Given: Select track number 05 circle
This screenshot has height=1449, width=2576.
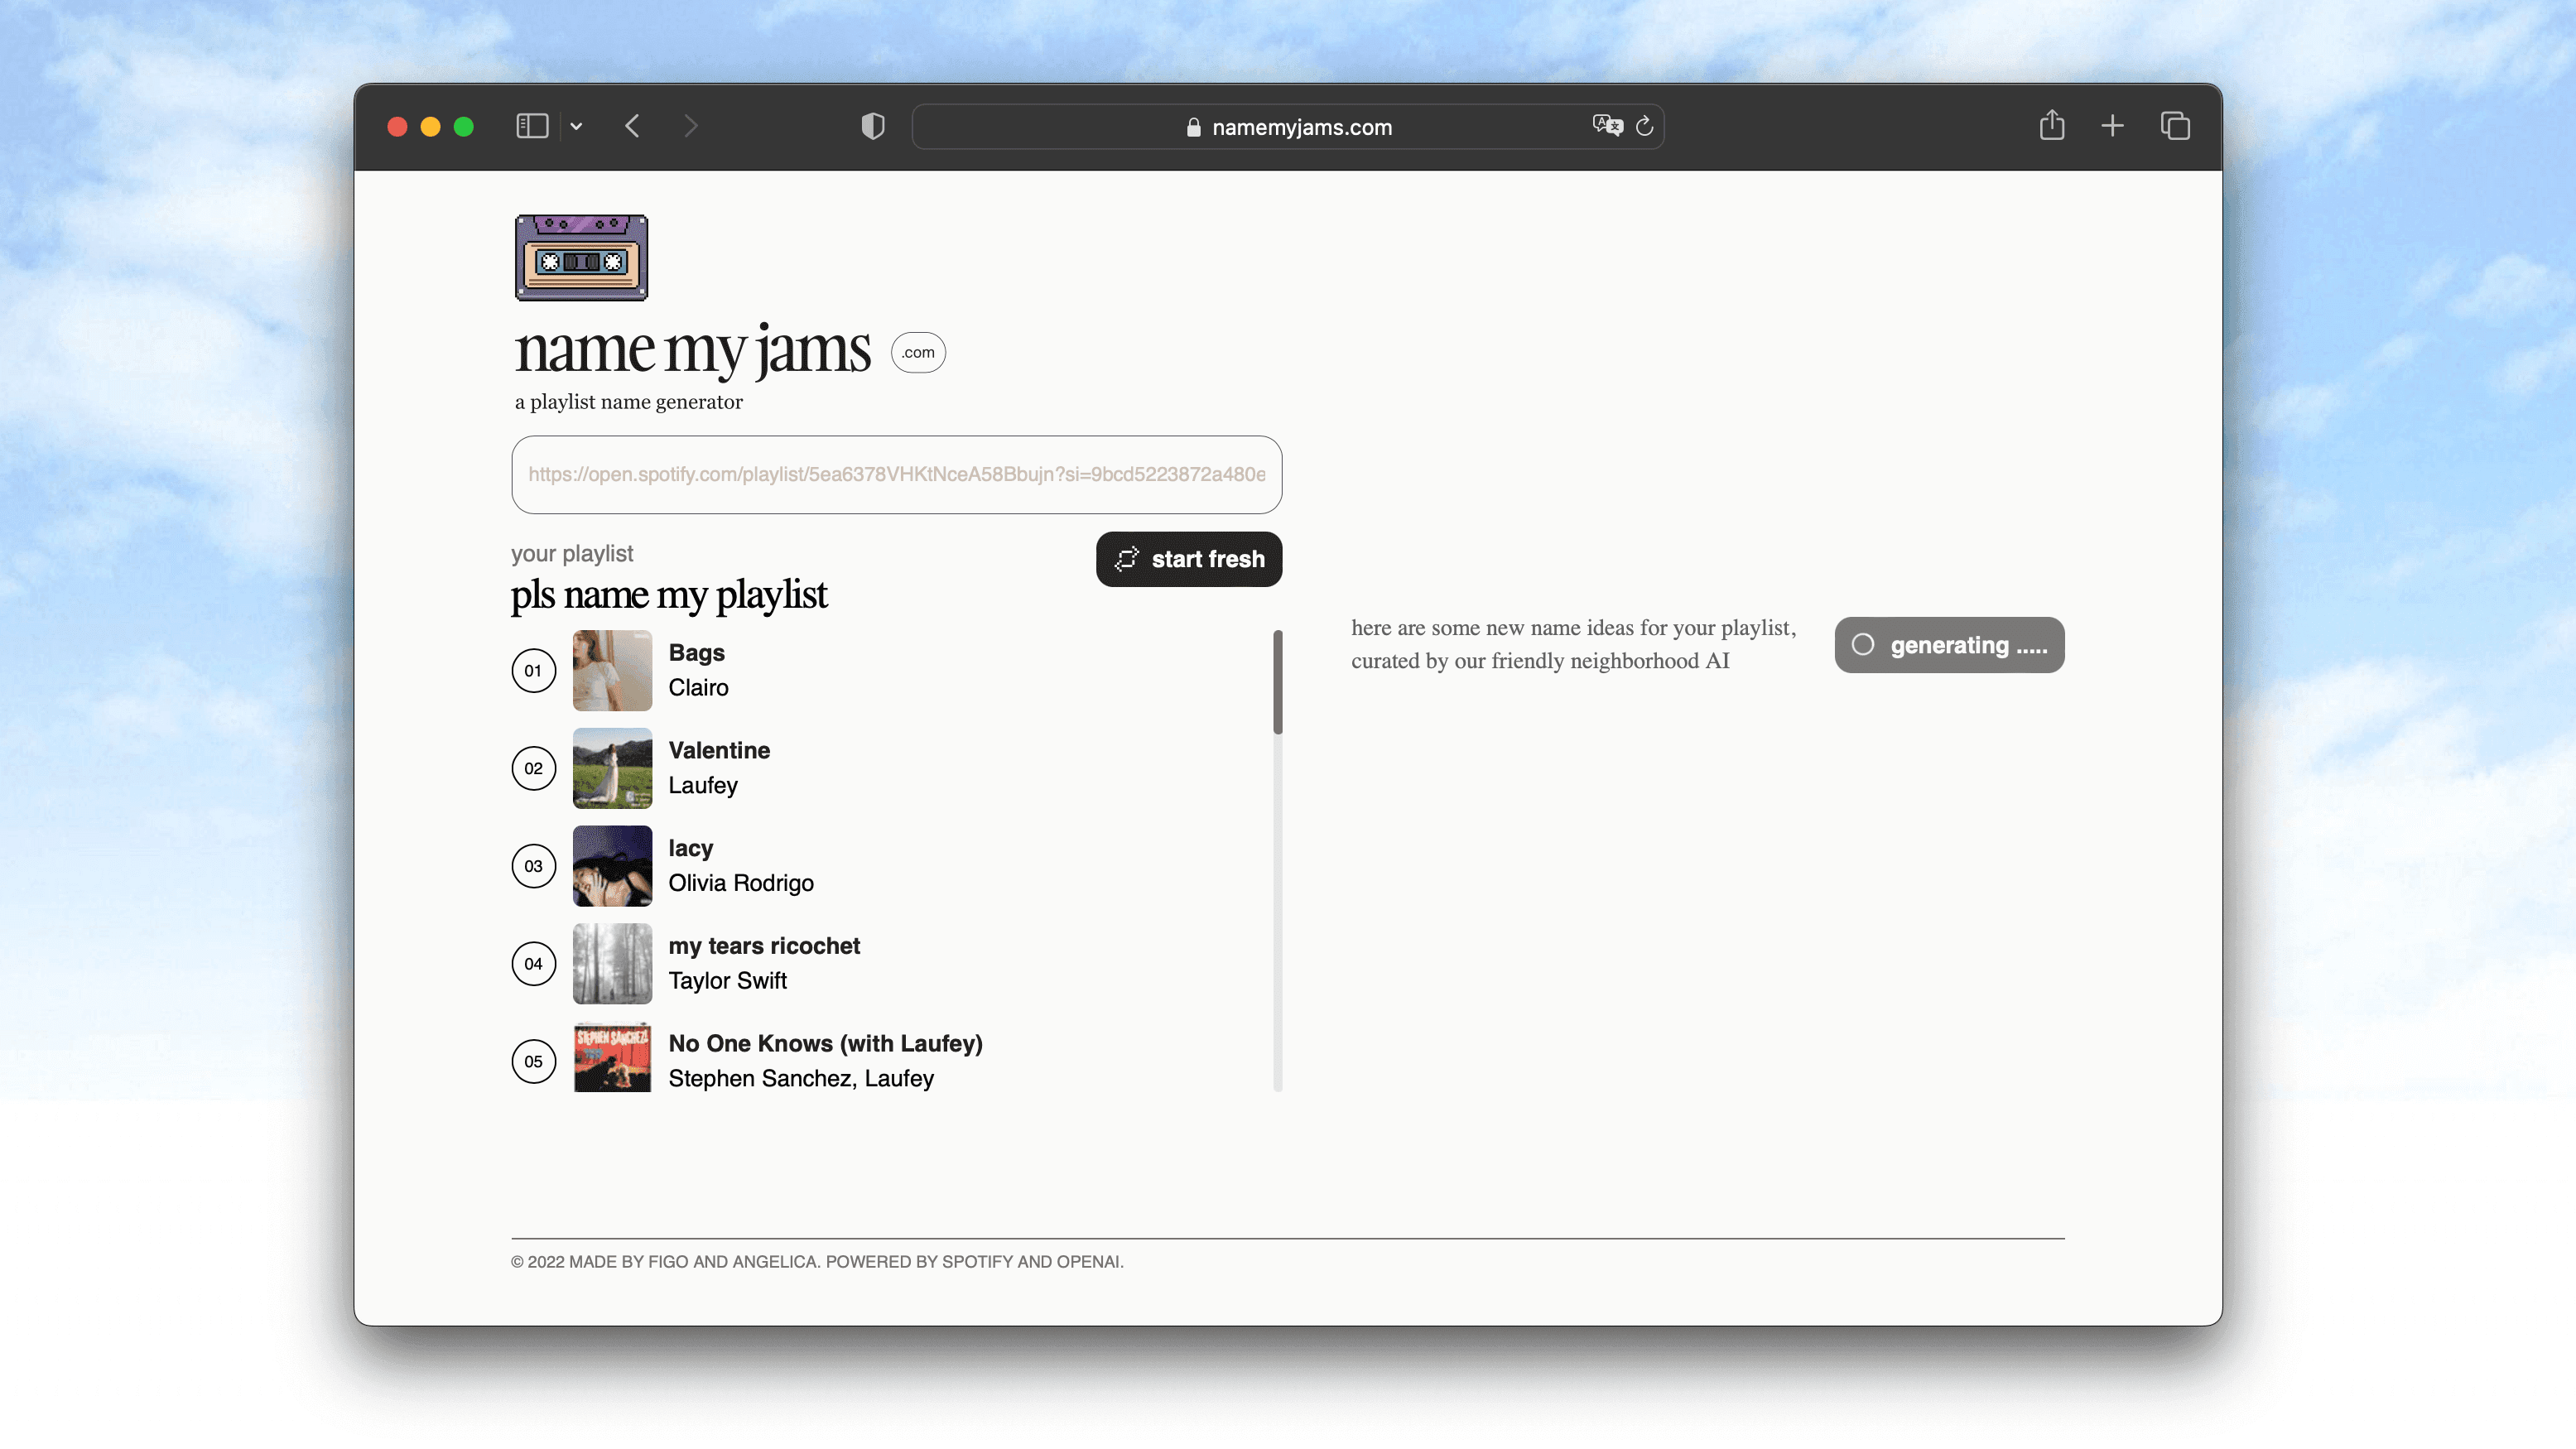Looking at the screenshot, I should [533, 1062].
